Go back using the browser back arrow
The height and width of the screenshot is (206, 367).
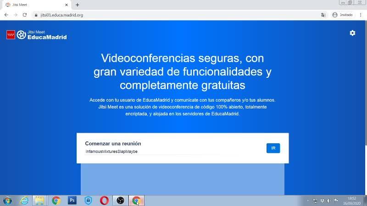(x=6, y=15)
